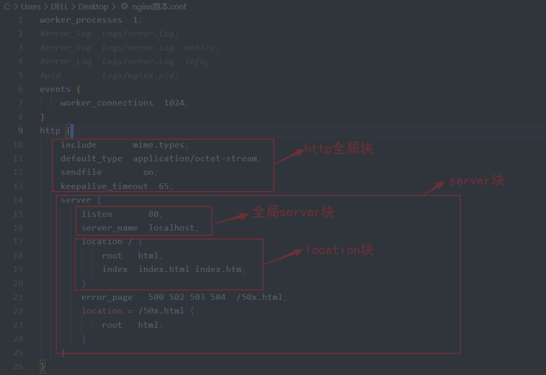The image size is (546, 375).
Task: Click the server keyword on line 14
Action: click(x=76, y=200)
